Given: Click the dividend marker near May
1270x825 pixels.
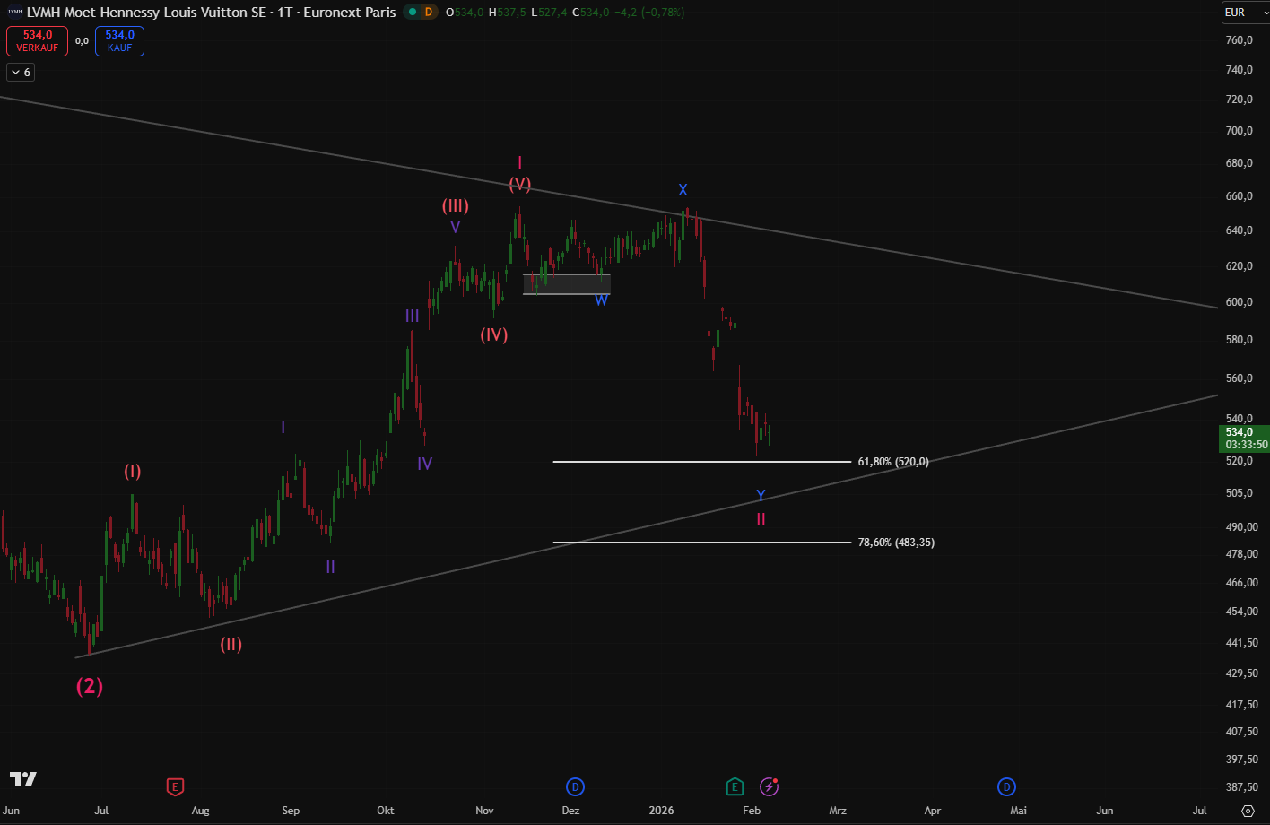Looking at the screenshot, I should pyautogui.click(x=1006, y=787).
